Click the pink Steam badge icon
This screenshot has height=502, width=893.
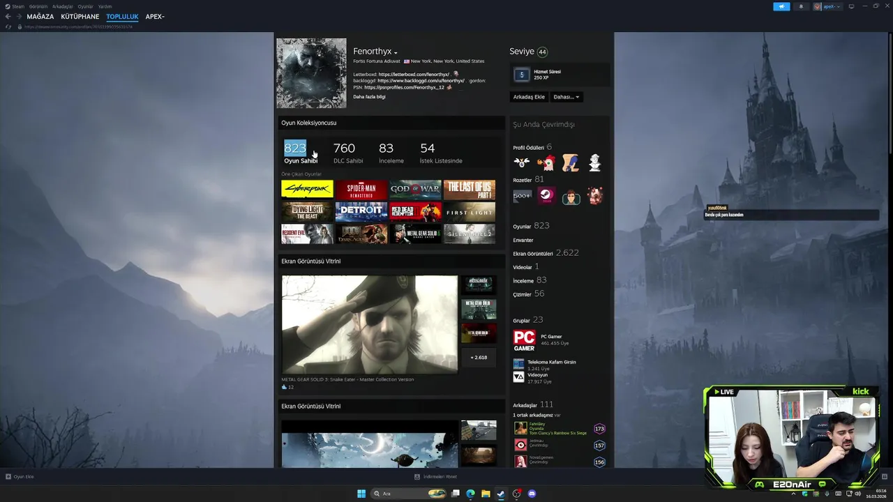[546, 197]
